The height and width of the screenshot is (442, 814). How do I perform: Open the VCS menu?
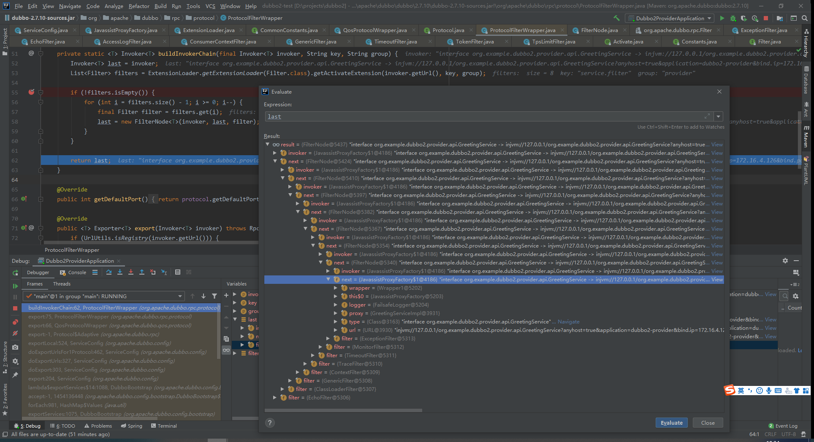point(210,6)
